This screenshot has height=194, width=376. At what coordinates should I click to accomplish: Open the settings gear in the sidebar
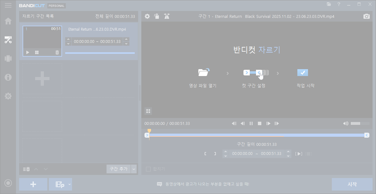coord(8,96)
